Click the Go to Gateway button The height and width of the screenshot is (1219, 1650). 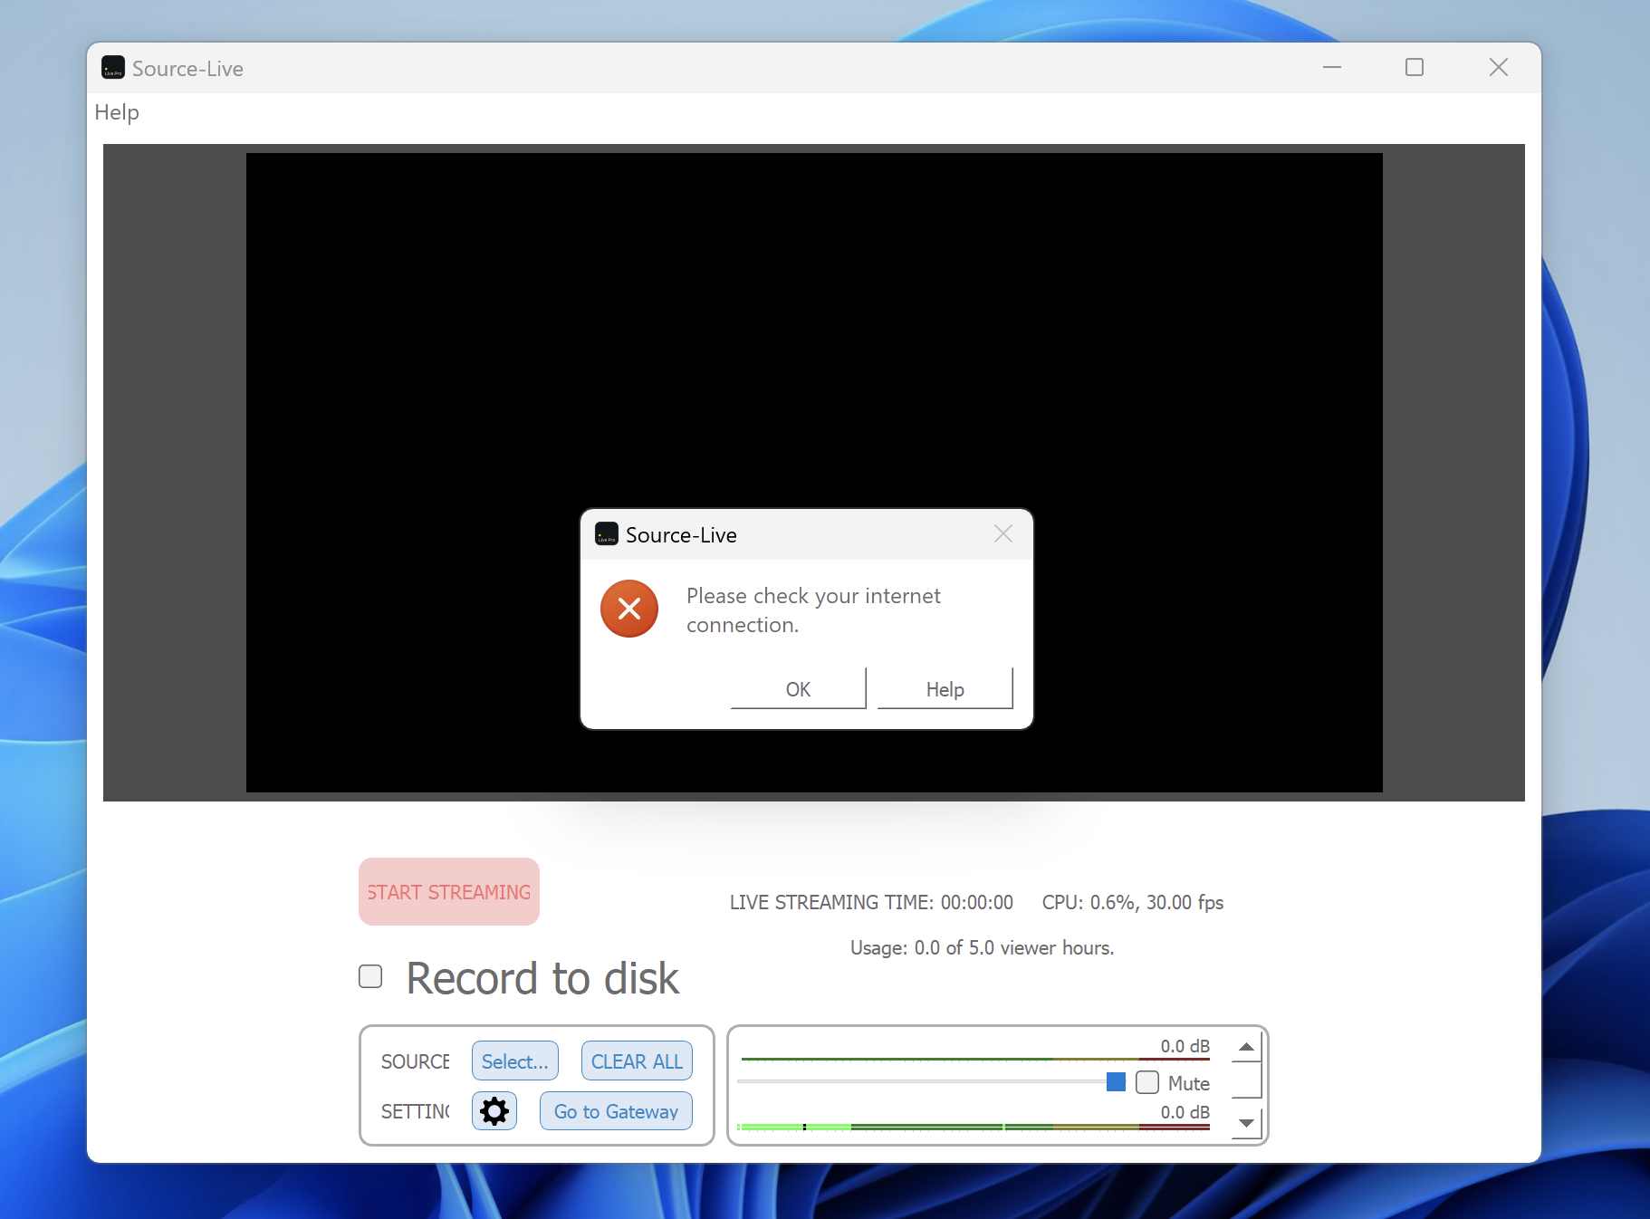(616, 1111)
